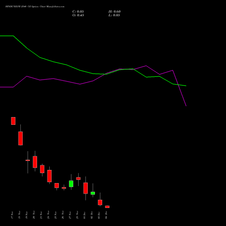Select the '28 Nov' date label
226x226 pixels.
(77, 215)
